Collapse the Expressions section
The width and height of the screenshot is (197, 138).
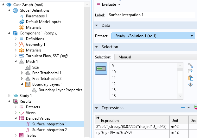point(97,108)
